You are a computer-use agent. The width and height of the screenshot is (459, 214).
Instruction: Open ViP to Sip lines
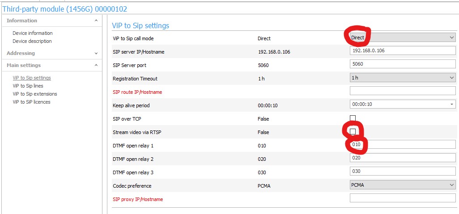(x=28, y=86)
